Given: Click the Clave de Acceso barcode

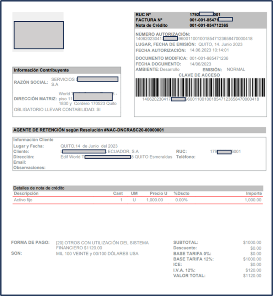Looking at the screenshot, I should tap(200, 87).
